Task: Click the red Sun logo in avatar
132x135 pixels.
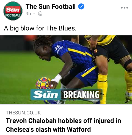Action: click(13, 10)
